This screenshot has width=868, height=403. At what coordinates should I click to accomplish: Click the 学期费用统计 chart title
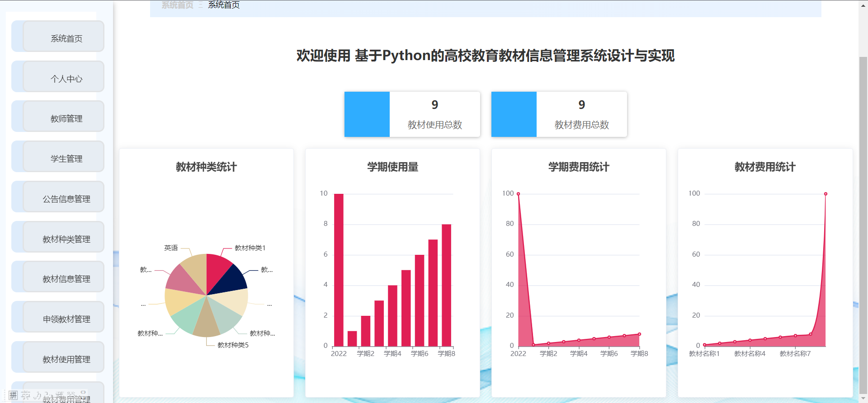click(x=579, y=167)
